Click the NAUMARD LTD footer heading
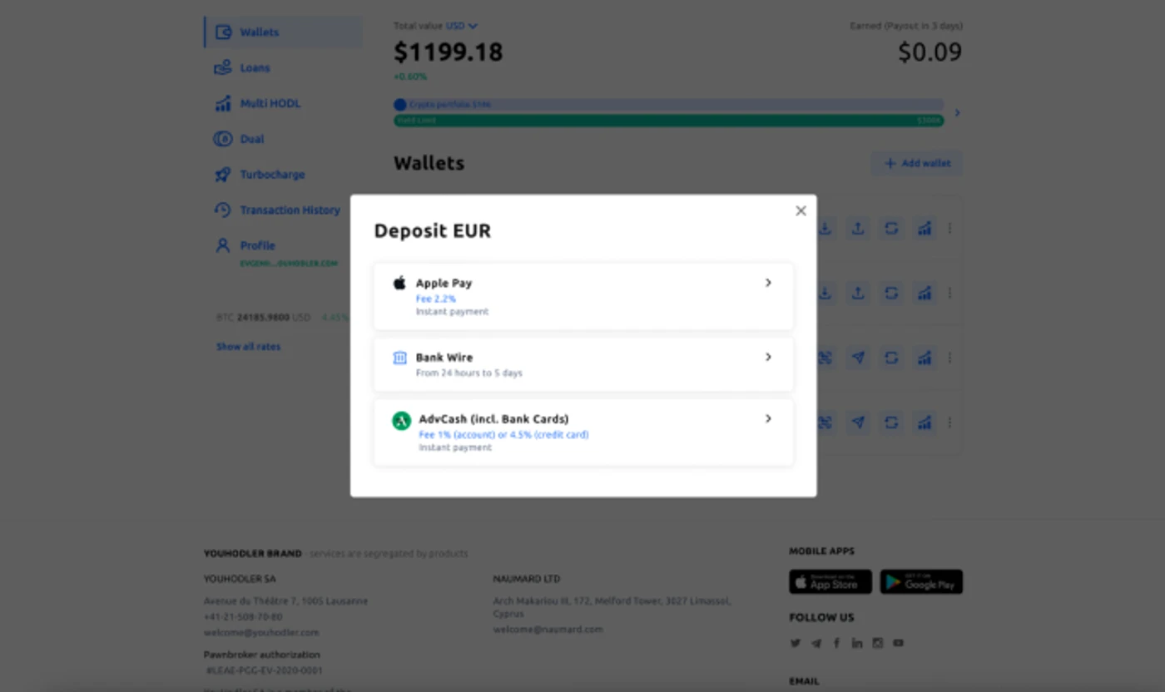The width and height of the screenshot is (1165, 692). 527,579
